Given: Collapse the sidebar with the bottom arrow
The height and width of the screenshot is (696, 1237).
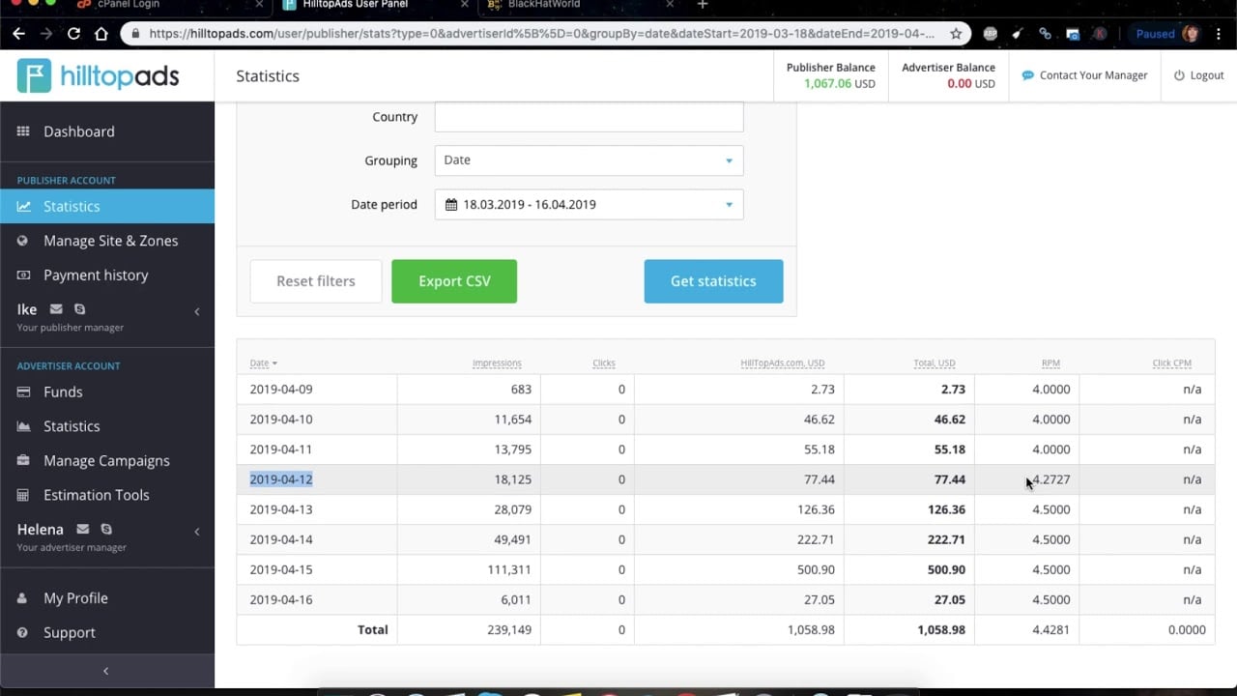Looking at the screenshot, I should coord(106,671).
